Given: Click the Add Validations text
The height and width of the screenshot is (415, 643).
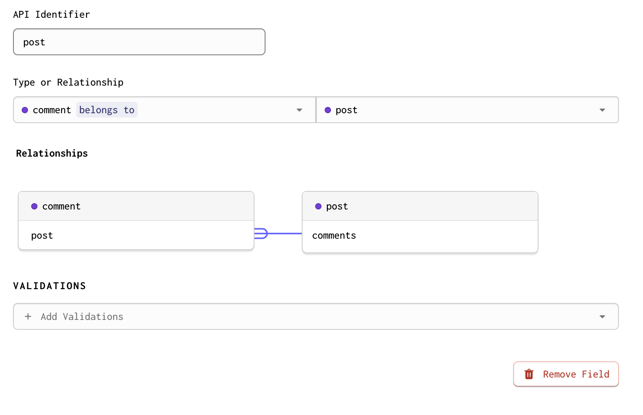Looking at the screenshot, I should click(x=82, y=317).
